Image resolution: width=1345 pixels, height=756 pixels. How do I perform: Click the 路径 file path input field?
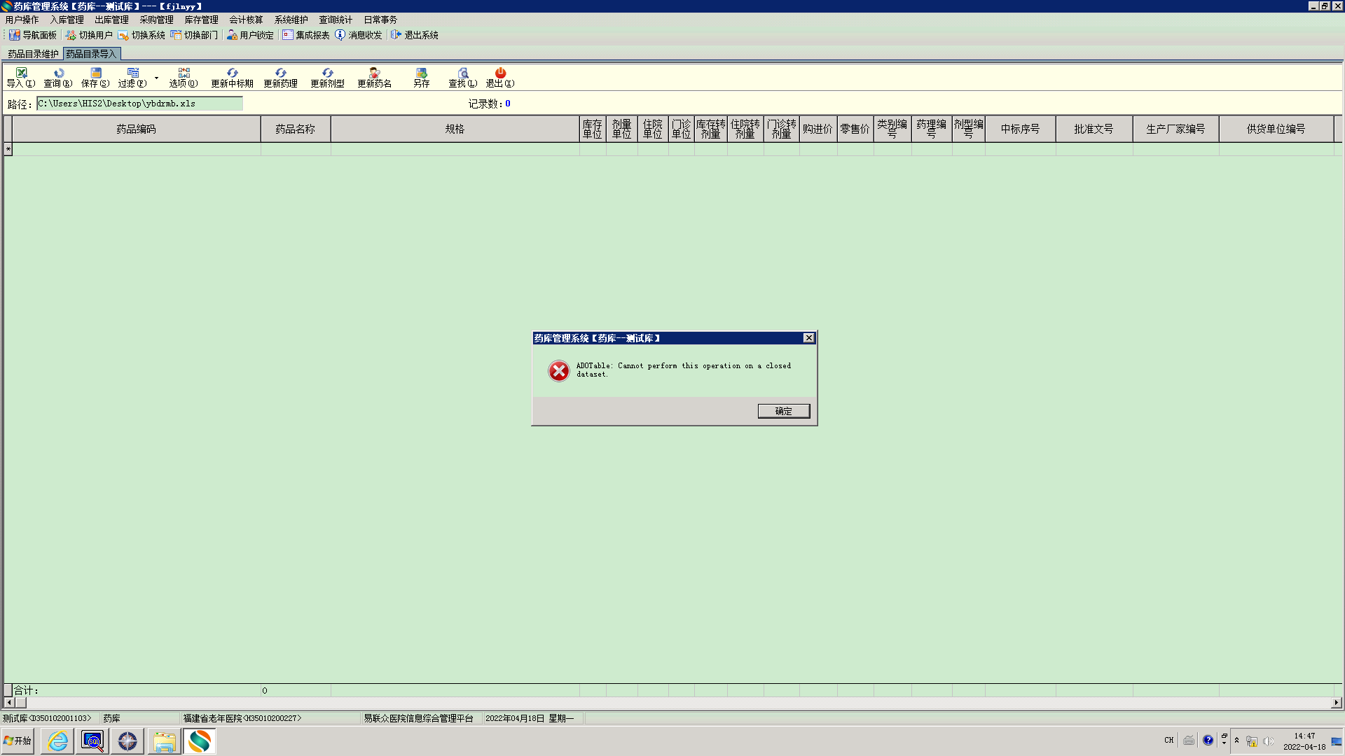point(139,104)
